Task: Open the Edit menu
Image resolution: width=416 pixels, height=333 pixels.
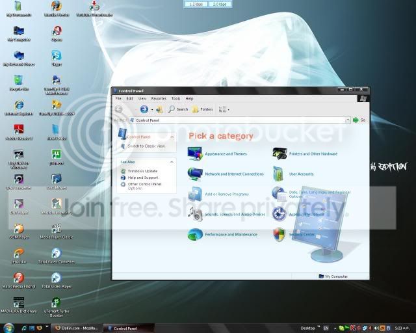Action: 129,98
